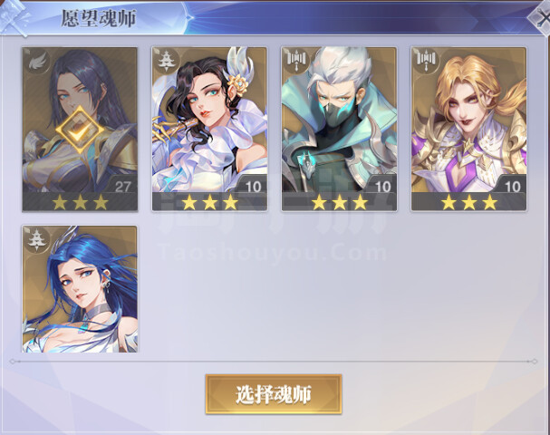Click the three stars under the checked card
Viewport: 550px width, 435px height.
coord(80,202)
